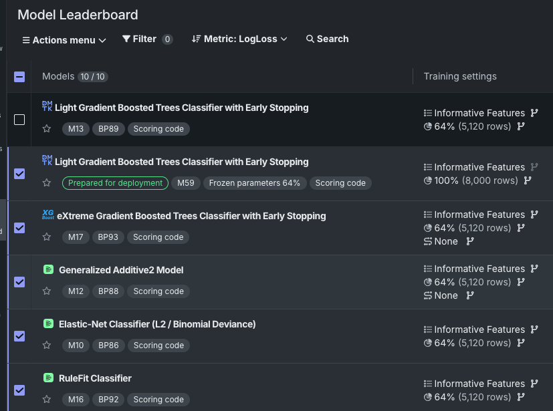This screenshot has width=553, height=411.
Task: Open the Elastic-Net Classifier model name
Action: (x=157, y=324)
